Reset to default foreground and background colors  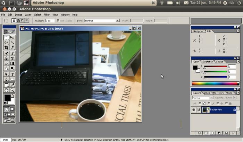5,103
